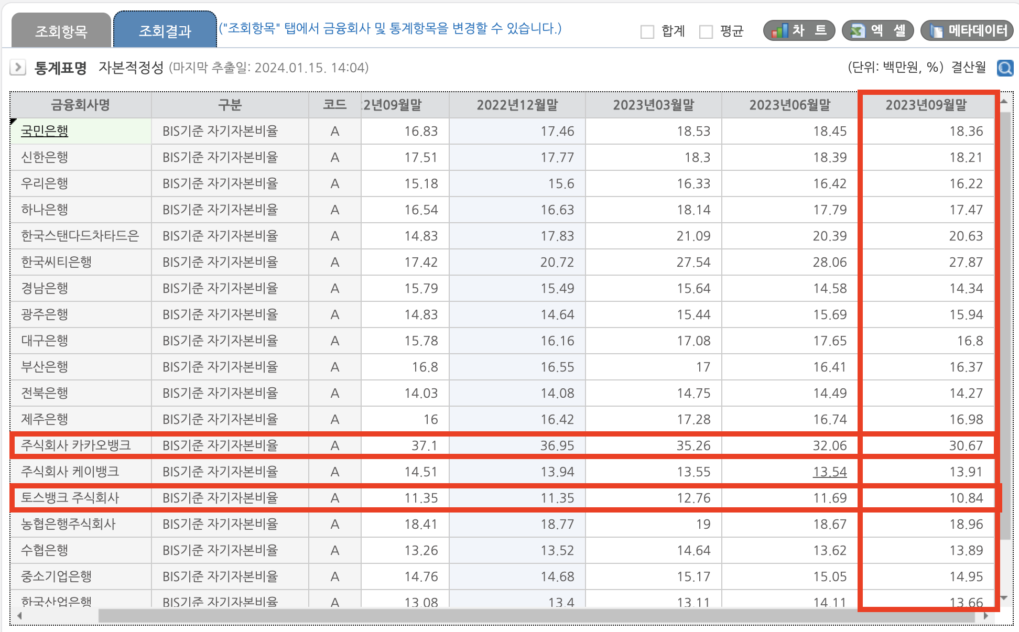1019x632 pixels.
Task: Select the 조회결과 tab
Action: (165, 30)
